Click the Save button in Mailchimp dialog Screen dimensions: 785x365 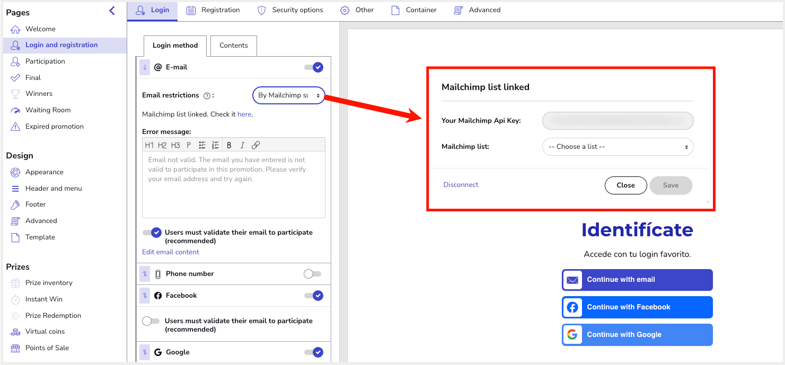(x=671, y=185)
